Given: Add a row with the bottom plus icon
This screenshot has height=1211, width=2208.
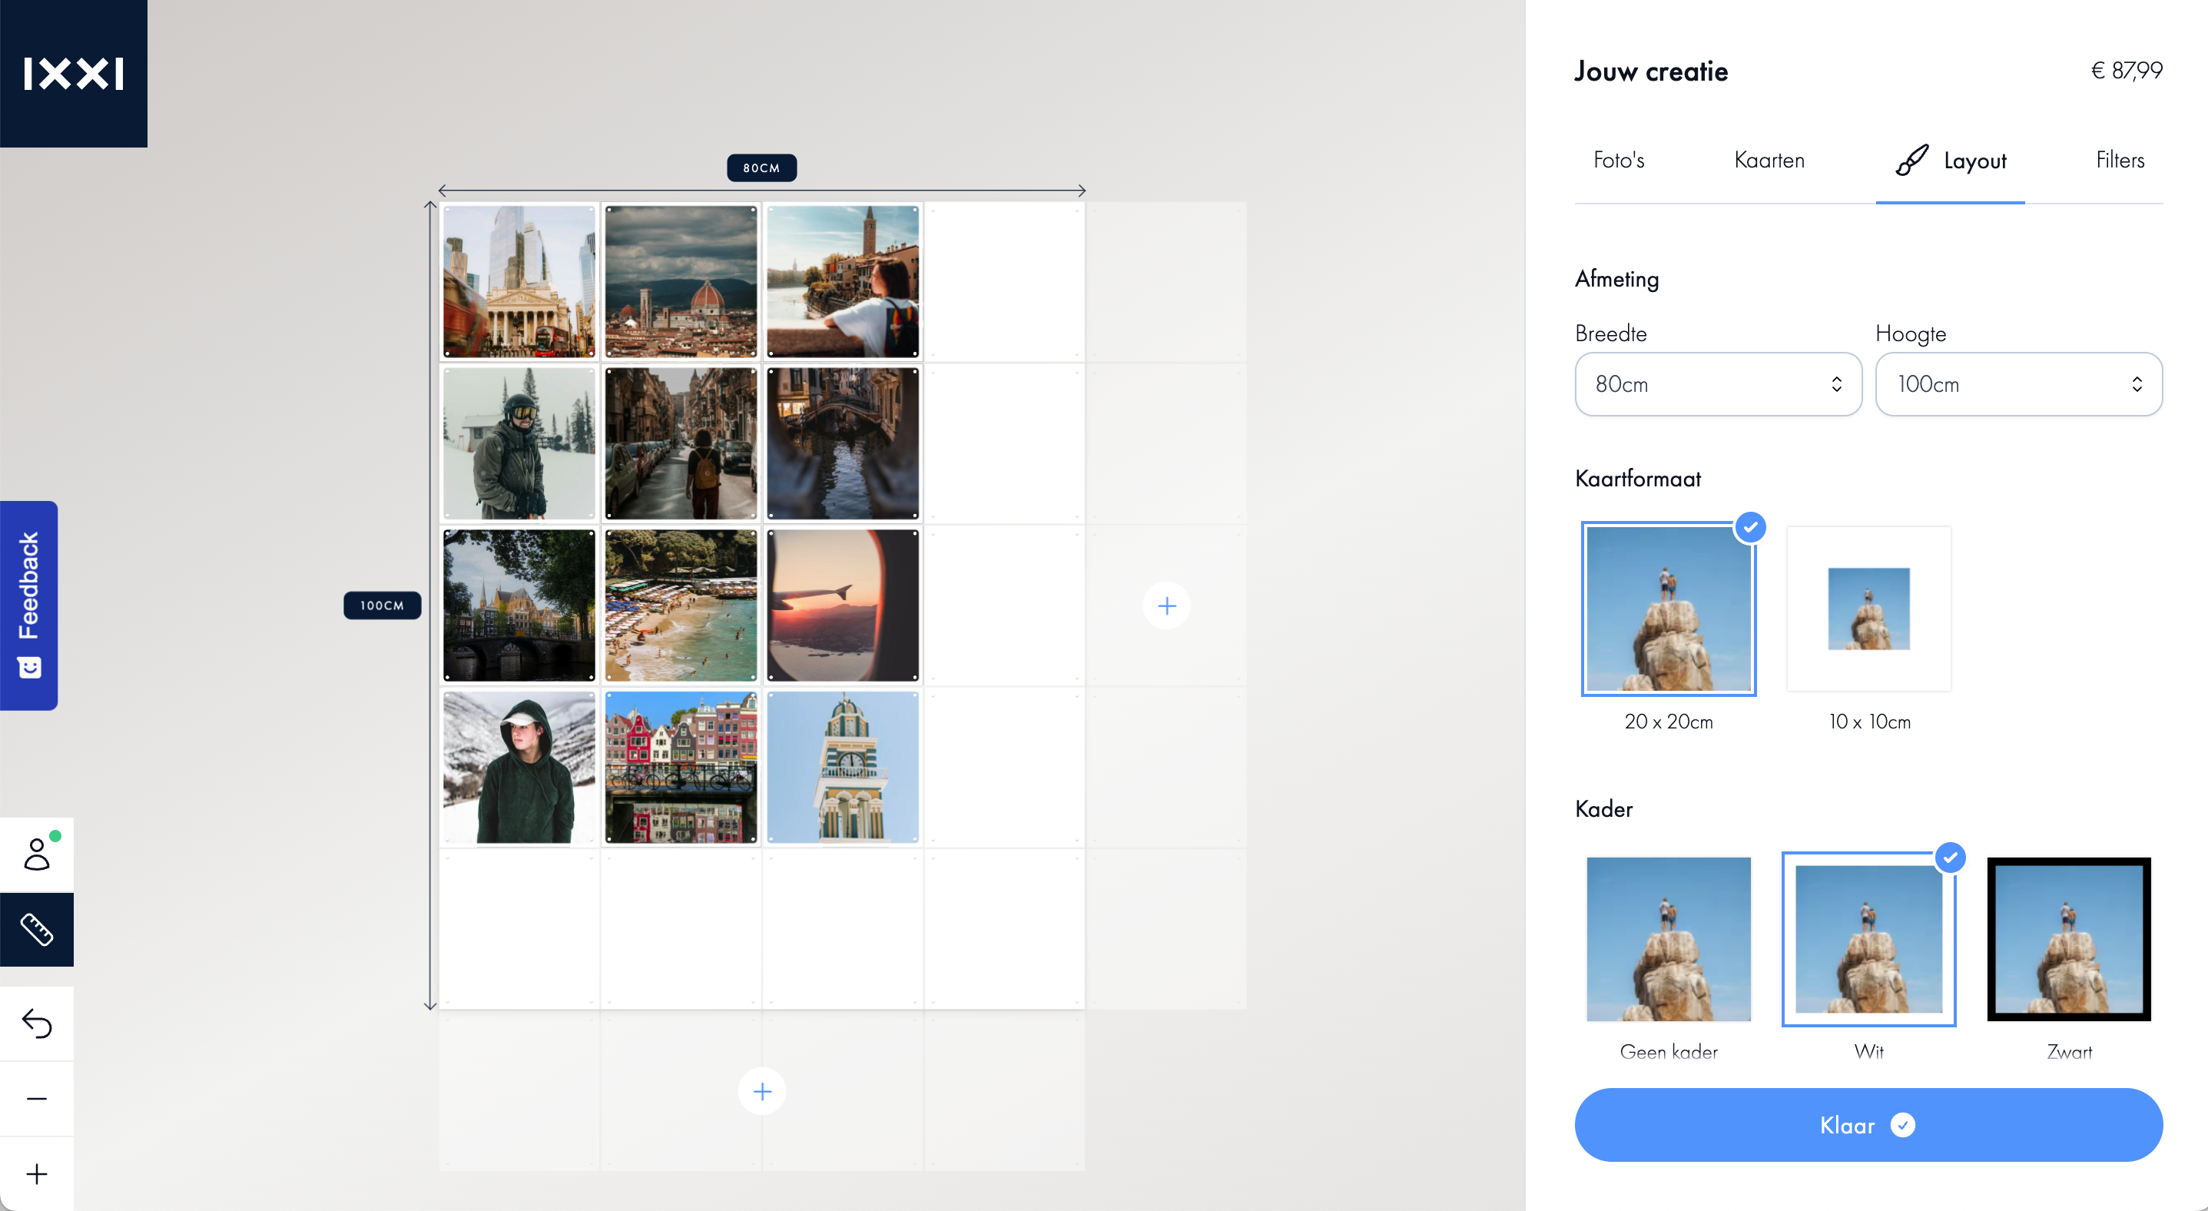Looking at the screenshot, I should tap(762, 1091).
